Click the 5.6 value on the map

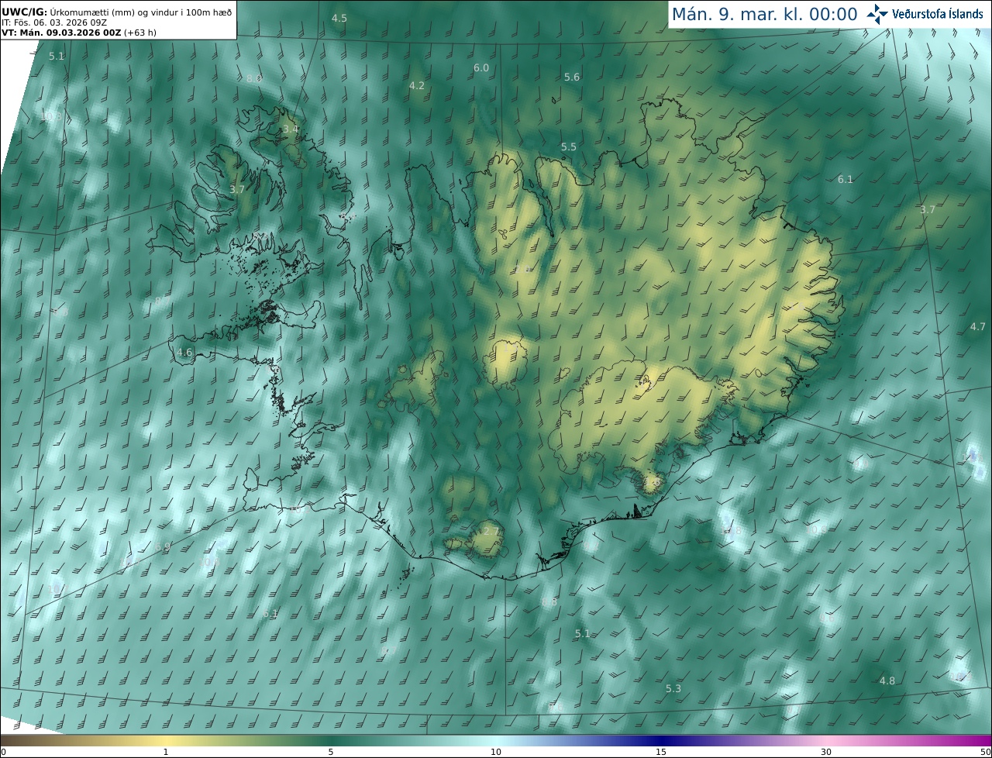point(572,77)
